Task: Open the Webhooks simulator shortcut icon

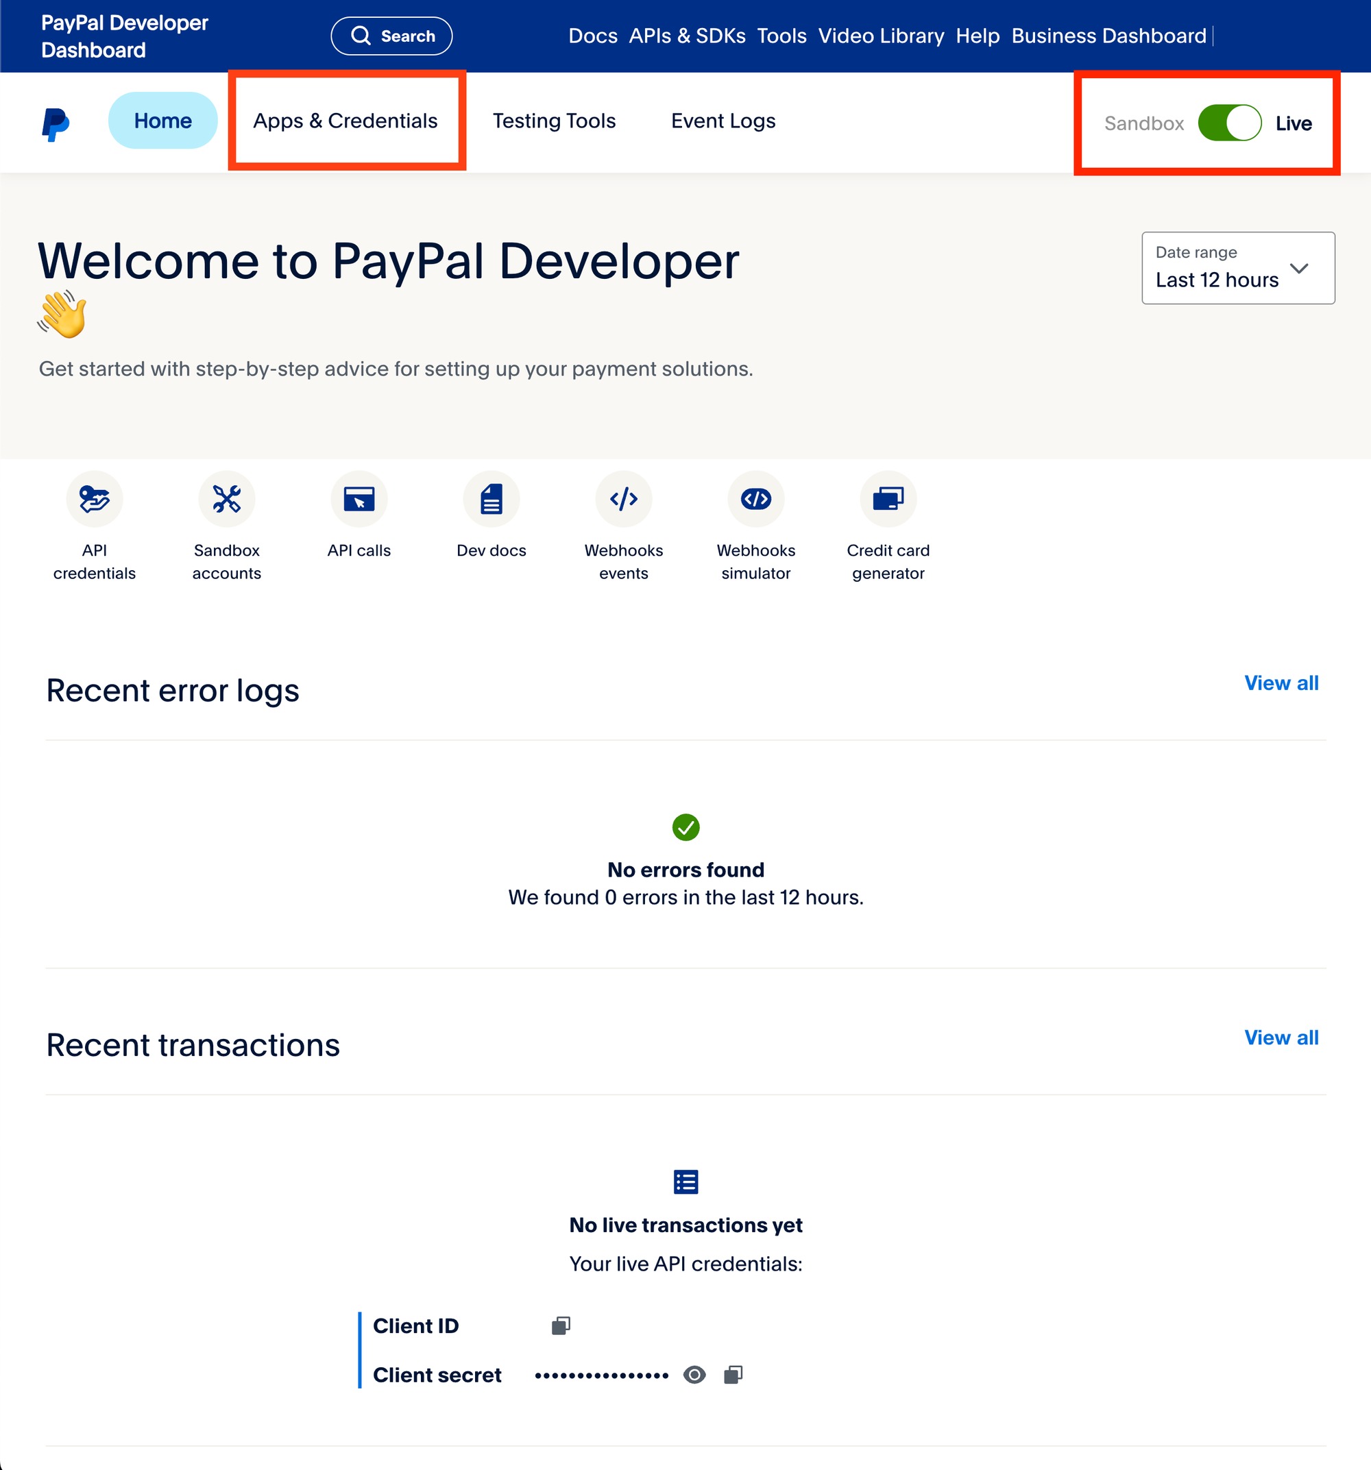Action: tap(757, 499)
